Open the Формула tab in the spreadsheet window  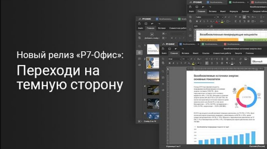[234, 11]
